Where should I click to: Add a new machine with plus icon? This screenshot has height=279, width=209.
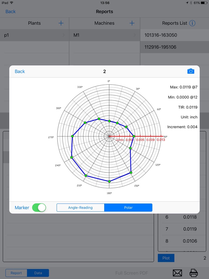pos(132,23)
